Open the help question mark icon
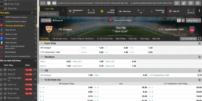 click(x=49, y=3)
